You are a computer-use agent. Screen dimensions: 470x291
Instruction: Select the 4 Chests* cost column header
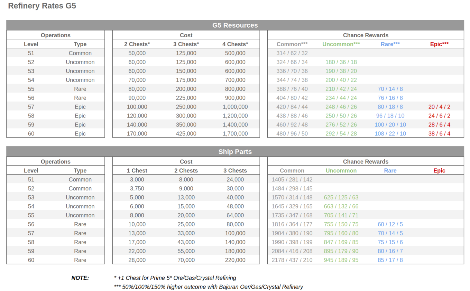point(235,44)
